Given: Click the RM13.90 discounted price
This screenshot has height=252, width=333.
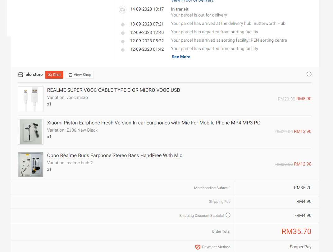Looking at the screenshot, I should [303, 131].
